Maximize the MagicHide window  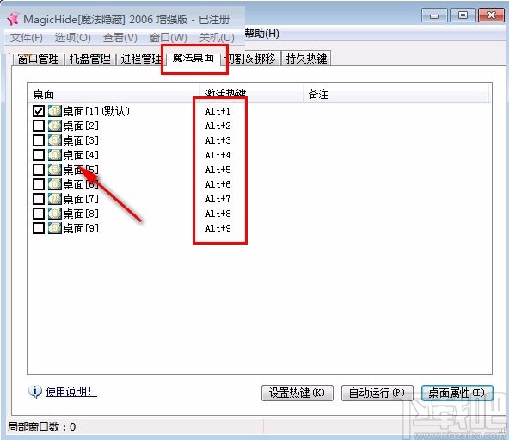click(463, 15)
